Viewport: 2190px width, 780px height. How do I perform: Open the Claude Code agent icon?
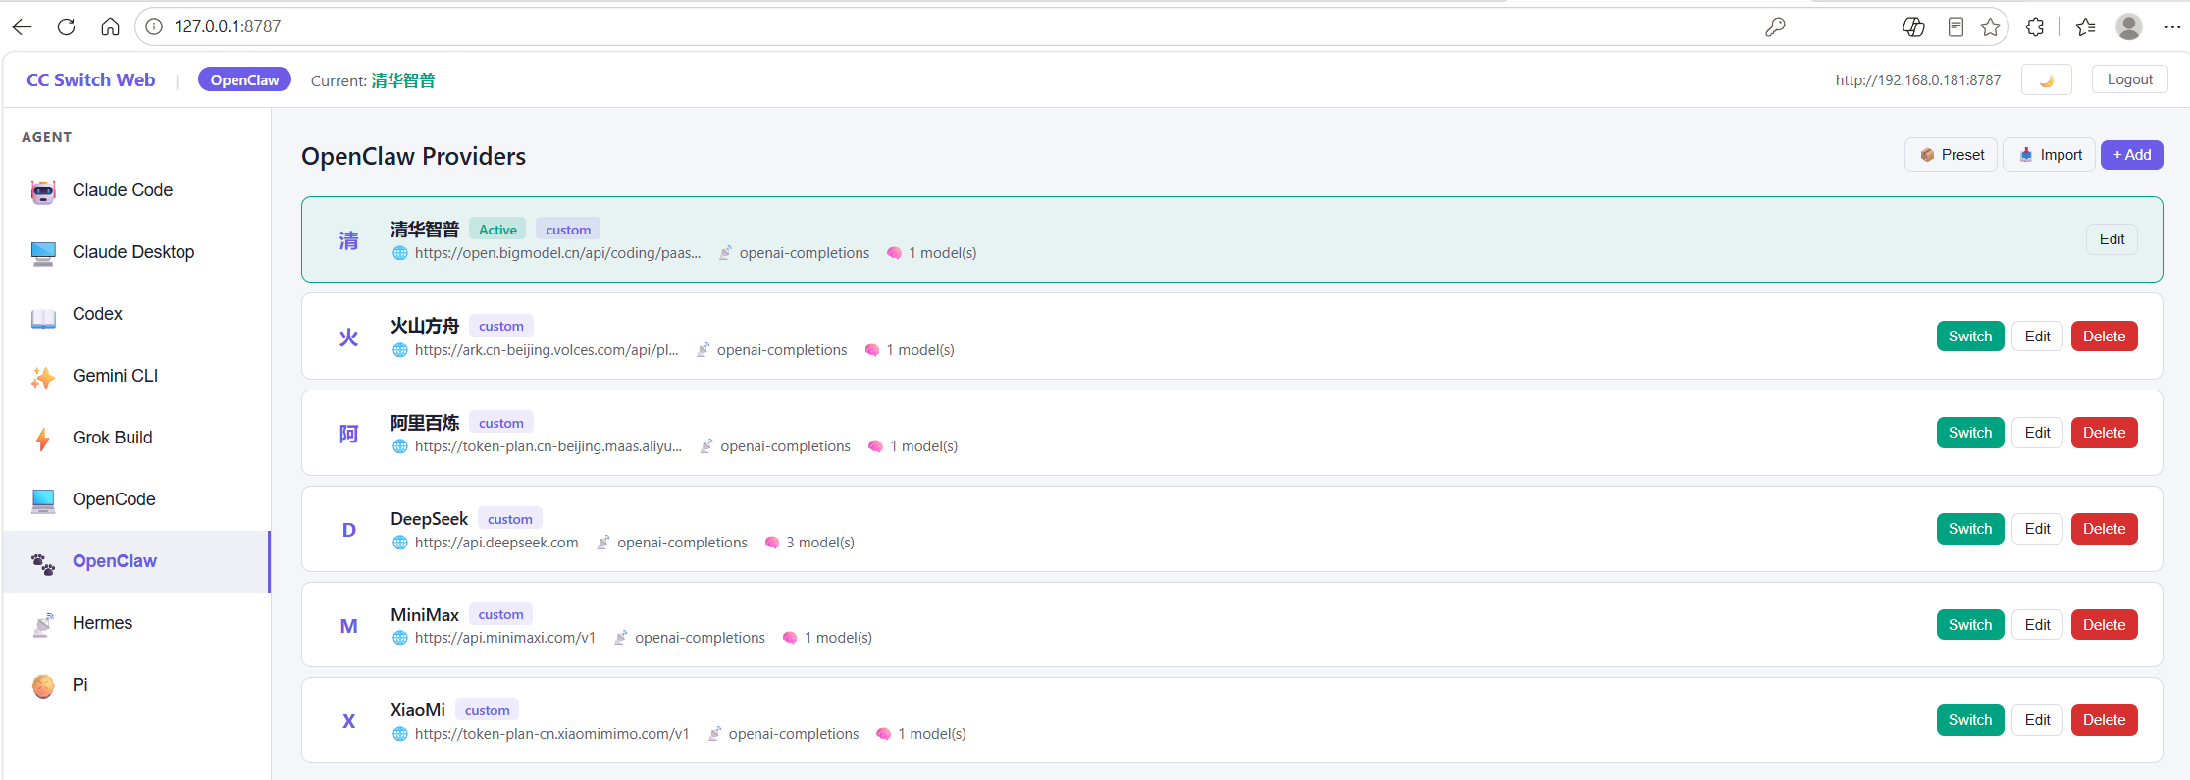coord(43,191)
